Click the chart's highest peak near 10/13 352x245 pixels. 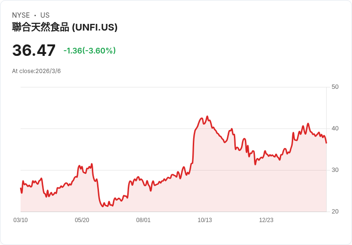pyautogui.click(x=207, y=117)
